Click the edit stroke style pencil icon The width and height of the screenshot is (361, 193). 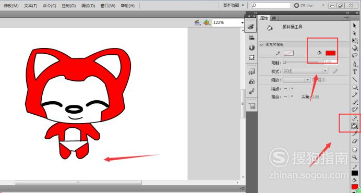click(x=335, y=71)
